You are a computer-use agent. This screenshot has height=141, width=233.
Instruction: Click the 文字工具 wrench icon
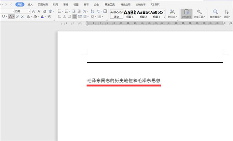point(199,14)
